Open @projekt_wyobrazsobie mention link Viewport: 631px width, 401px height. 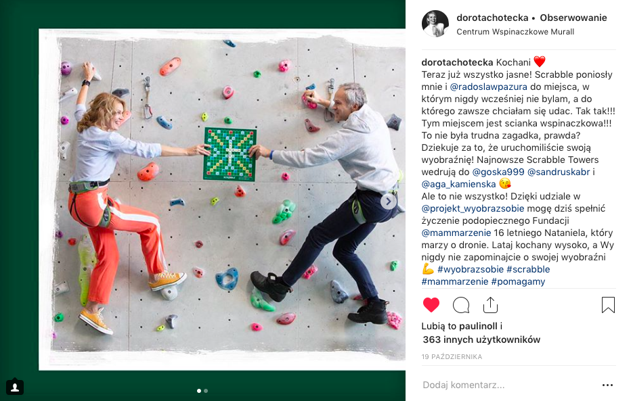[473, 208]
